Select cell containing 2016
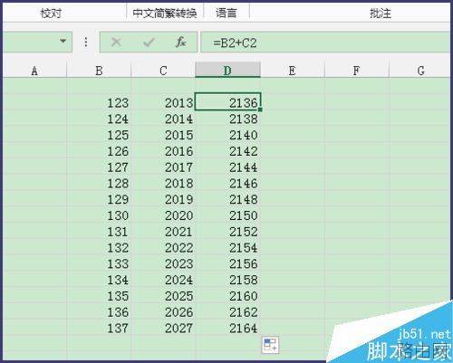453x363 pixels. pyautogui.click(x=163, y=151)
